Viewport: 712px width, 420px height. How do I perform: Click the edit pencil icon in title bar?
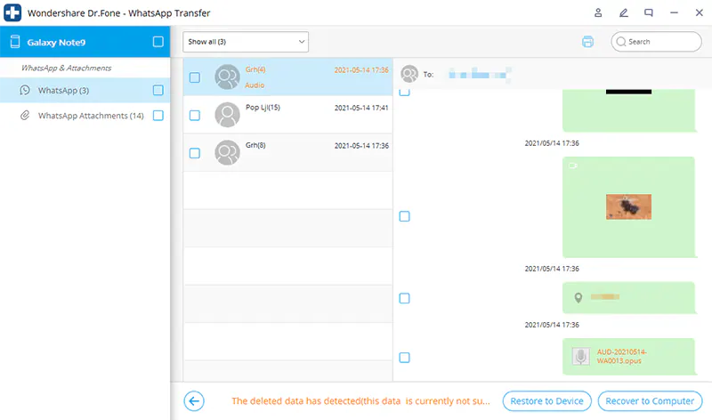(624, 12)
